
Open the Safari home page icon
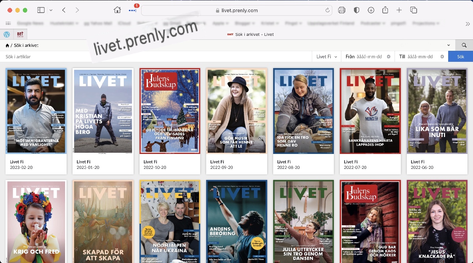(x=117, y=10)
